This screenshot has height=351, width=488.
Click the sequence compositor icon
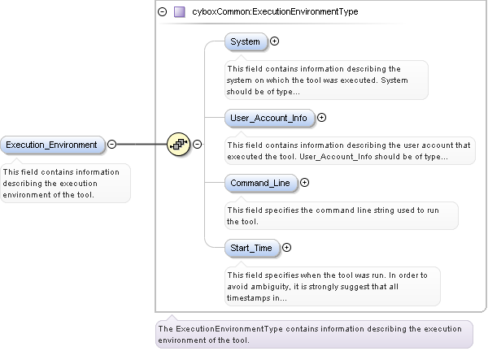click(x=178, y=145)
